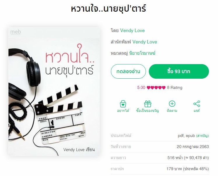Buy the book with ซื้อ 93 บาท
Screen dimensions: 218x176
(179, 71)
